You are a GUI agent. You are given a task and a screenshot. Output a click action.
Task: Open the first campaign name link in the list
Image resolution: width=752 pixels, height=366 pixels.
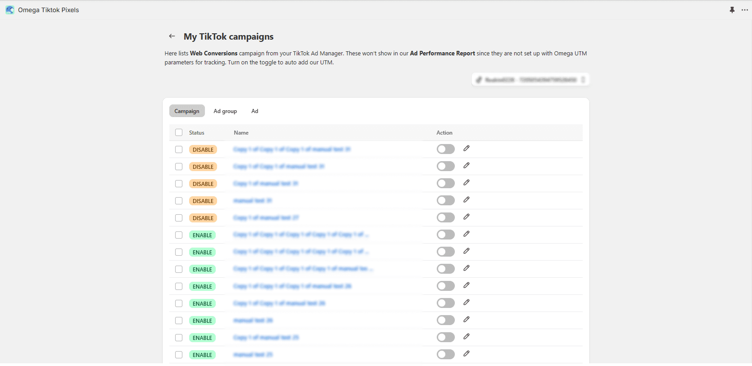click(292, 149)
